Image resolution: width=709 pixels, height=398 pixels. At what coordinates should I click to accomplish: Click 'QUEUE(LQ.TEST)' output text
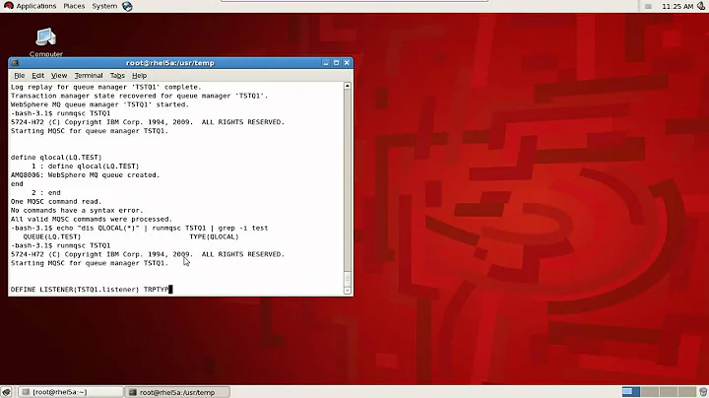coord(52,236)
